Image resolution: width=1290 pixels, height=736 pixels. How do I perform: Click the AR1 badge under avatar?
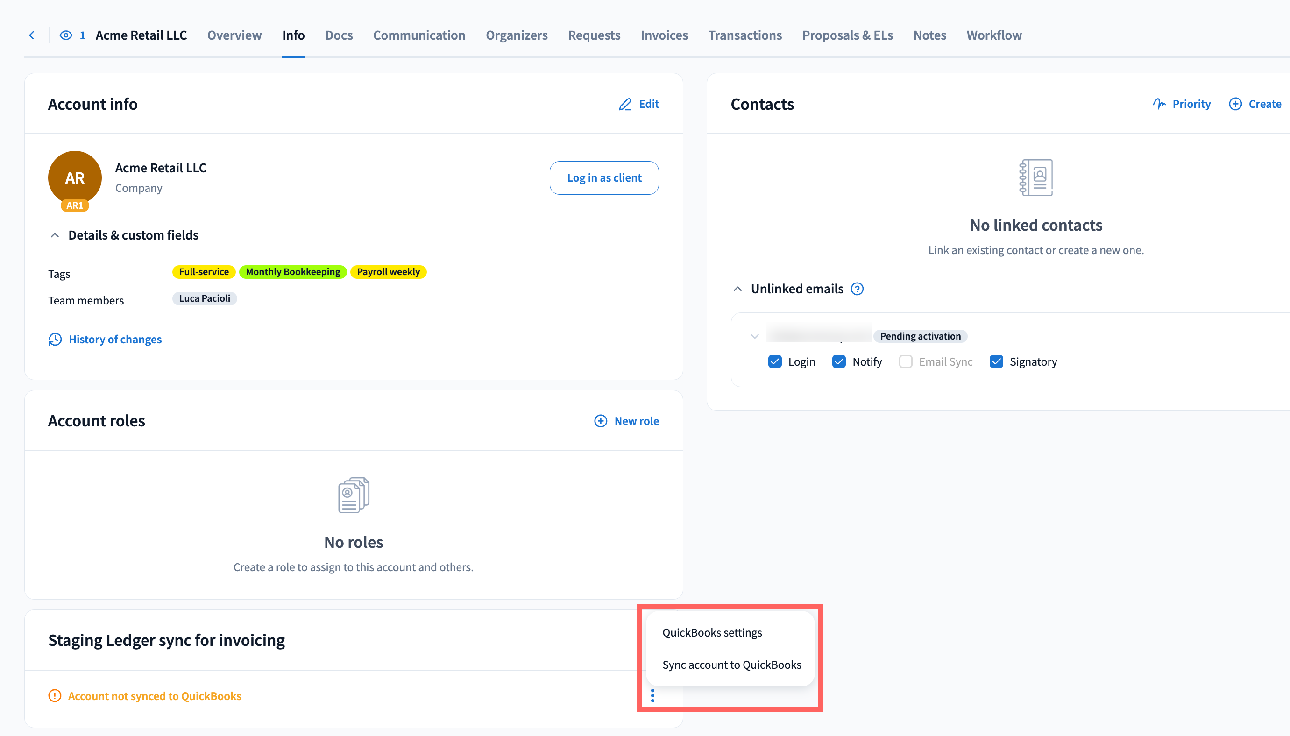click(75, 205)
